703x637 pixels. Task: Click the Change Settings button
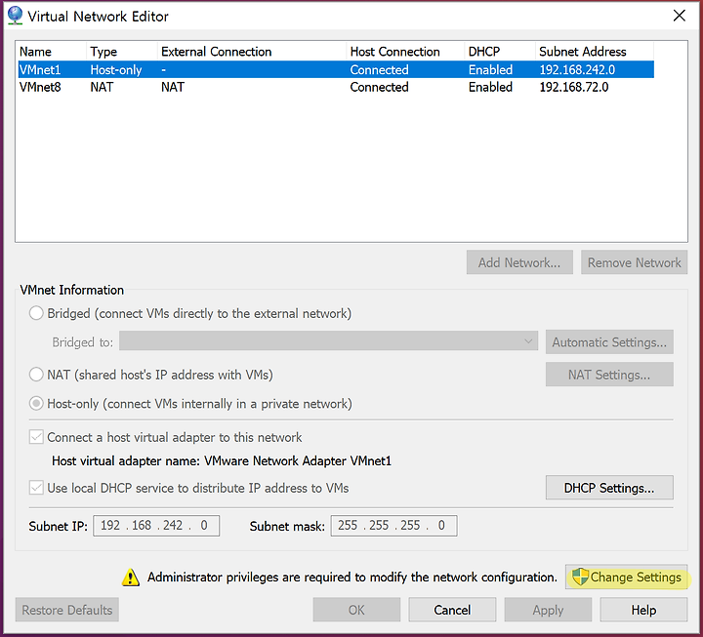(626, 577)
